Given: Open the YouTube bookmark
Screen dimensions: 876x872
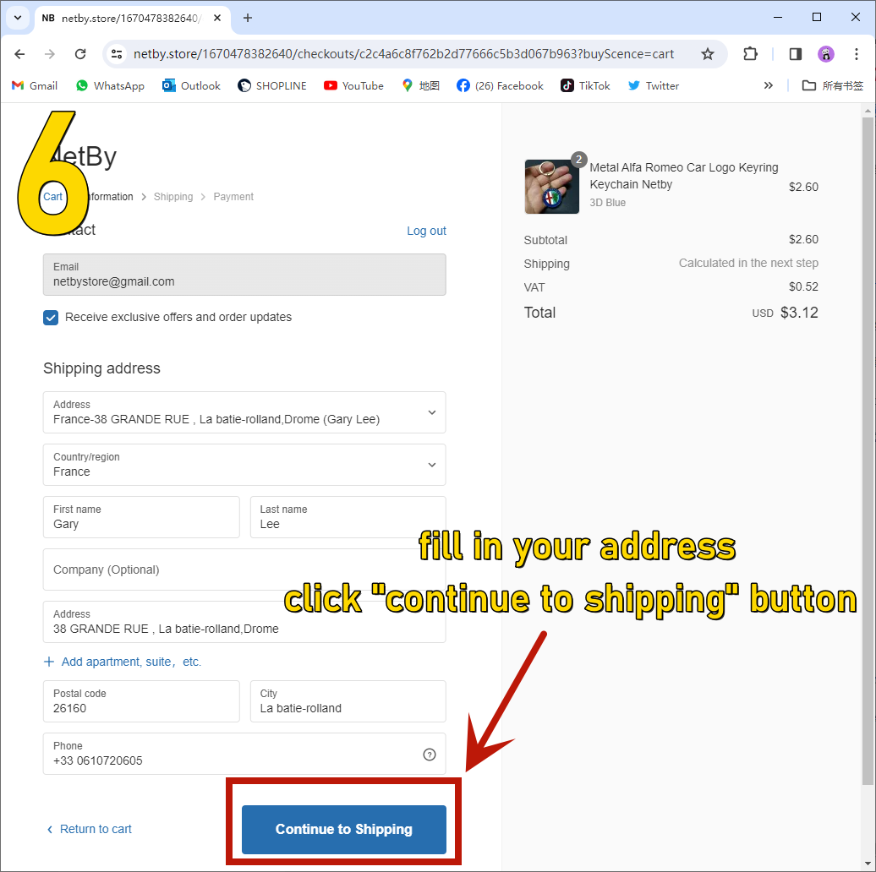Looking at the screenshot, I should [353, 85].
